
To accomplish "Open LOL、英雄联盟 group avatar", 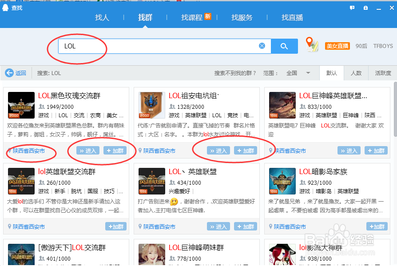I will (x=152, y=181).
